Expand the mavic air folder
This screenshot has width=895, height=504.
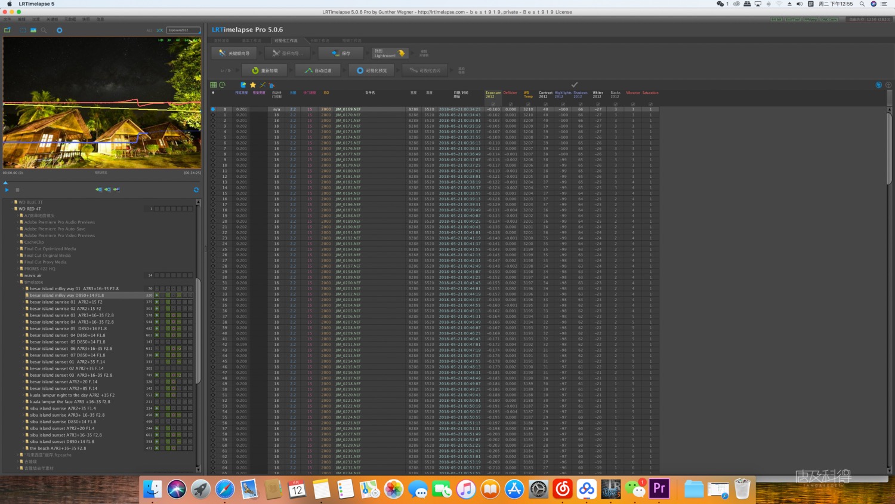point(17,275)
